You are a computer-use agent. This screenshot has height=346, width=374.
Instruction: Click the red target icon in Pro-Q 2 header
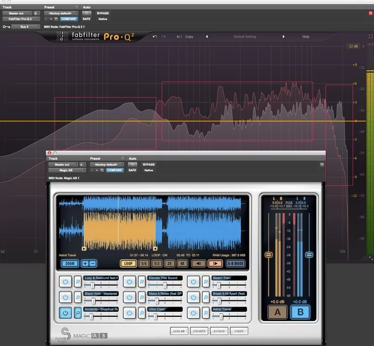370,13
